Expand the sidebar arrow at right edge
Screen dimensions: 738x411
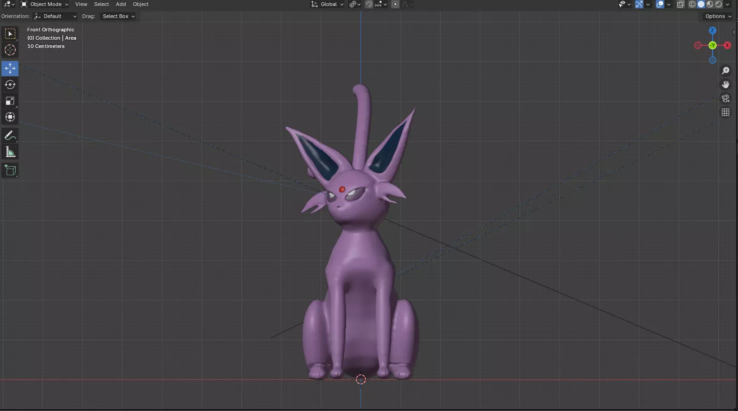coord(734,32)
